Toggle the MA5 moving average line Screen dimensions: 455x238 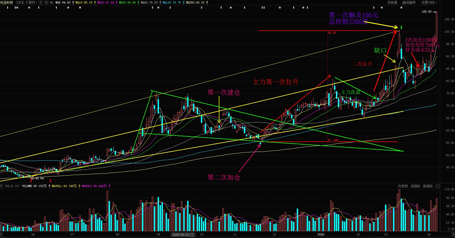tap(63, 2)
